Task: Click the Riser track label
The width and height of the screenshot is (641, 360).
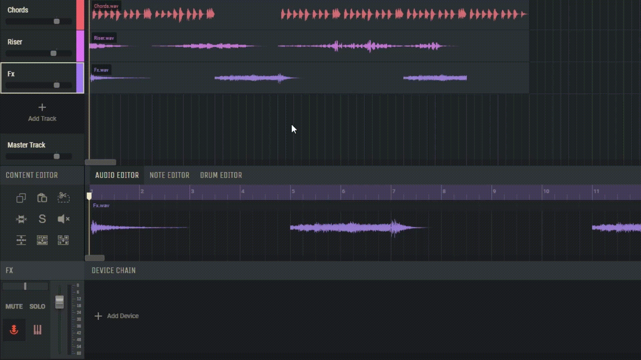Action: 15,42
